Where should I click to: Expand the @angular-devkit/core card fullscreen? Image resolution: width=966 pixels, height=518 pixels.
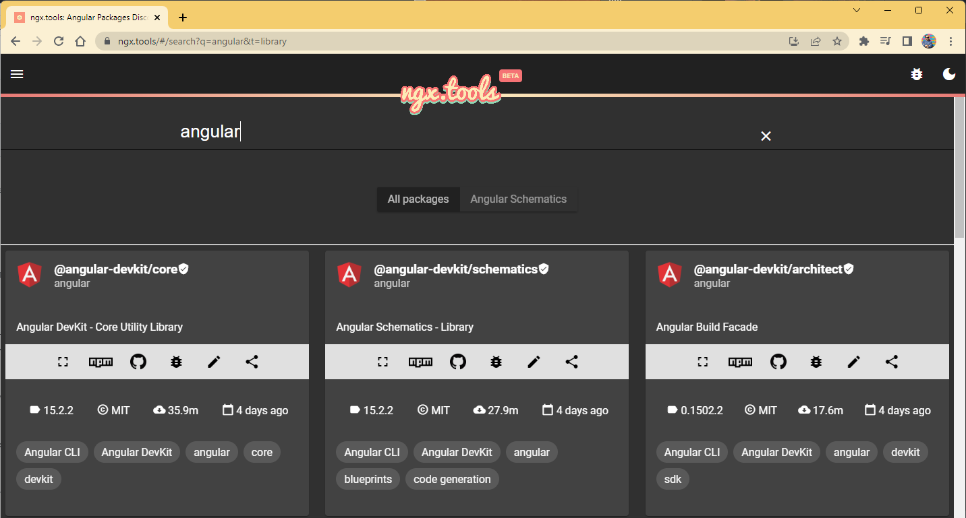click(63, 362)
